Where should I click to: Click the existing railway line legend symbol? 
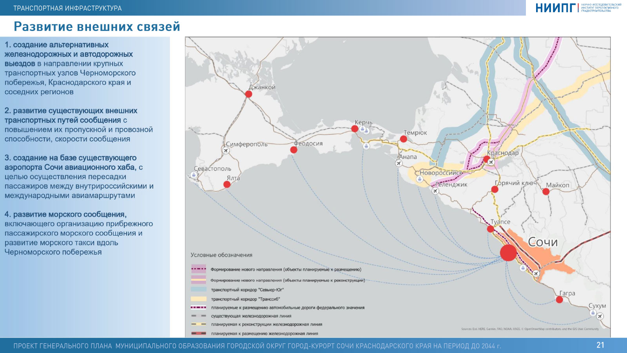[x=198, y=316]
